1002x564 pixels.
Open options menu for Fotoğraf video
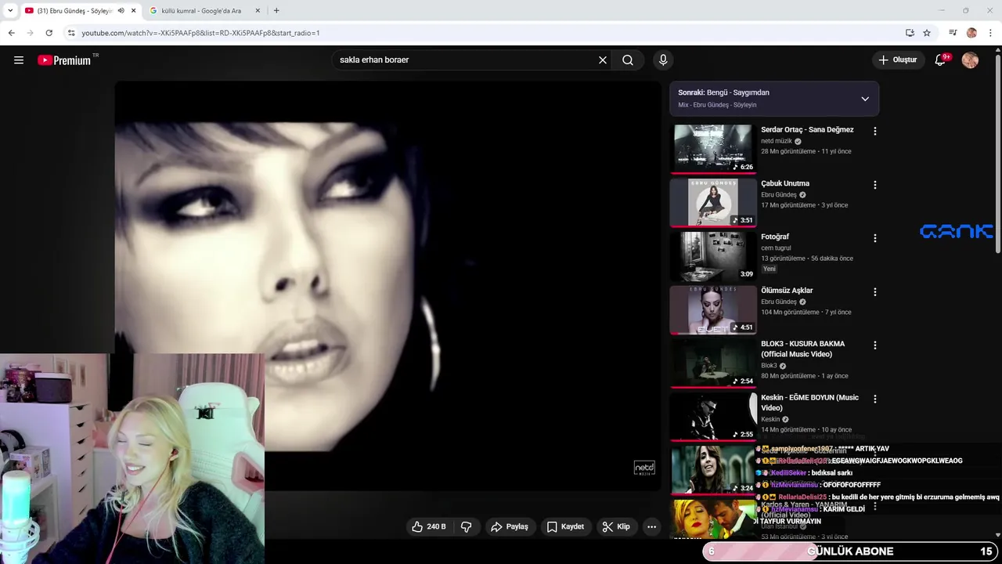(875, 238)
